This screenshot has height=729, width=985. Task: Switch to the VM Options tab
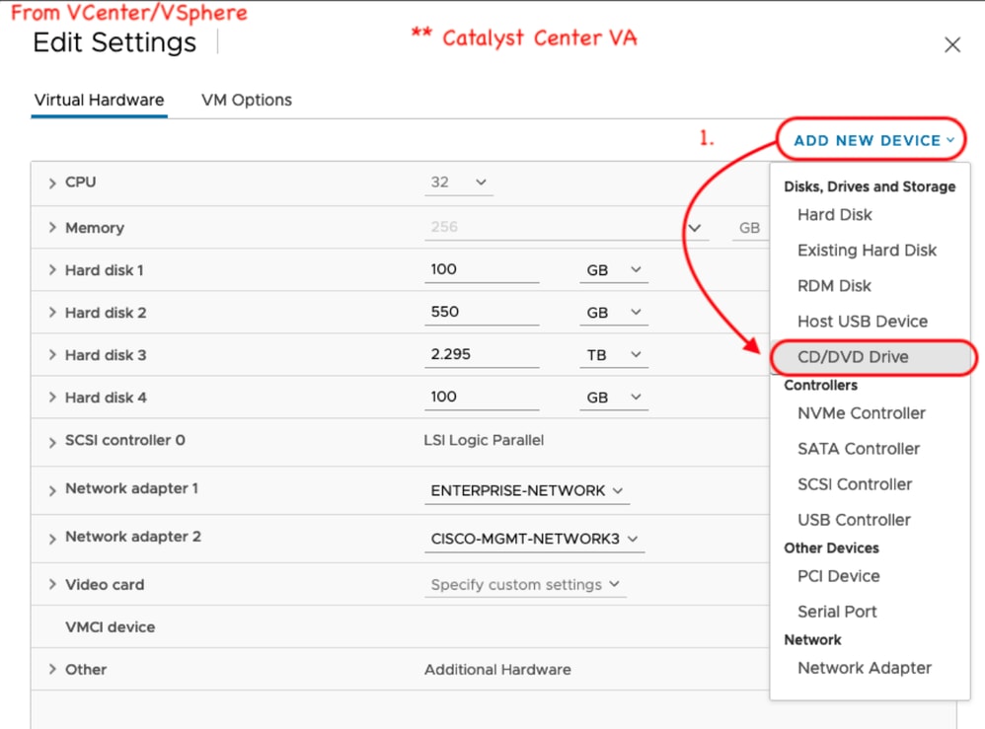tap(247, 100)
